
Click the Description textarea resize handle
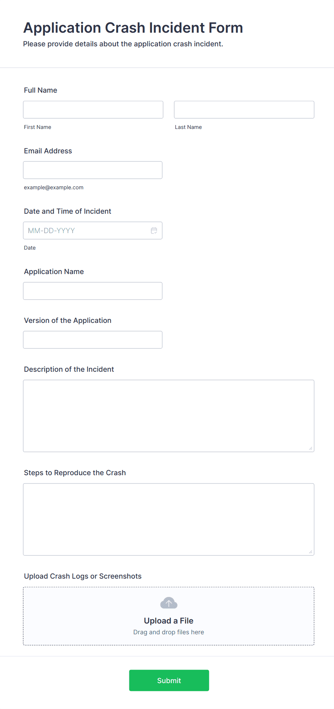click(311, 448)
